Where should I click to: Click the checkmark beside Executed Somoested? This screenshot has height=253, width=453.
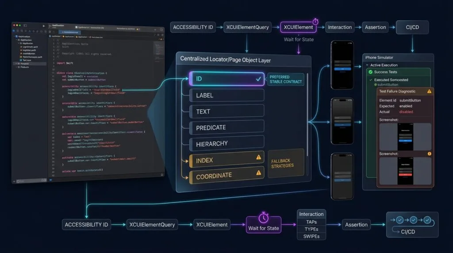371,80
